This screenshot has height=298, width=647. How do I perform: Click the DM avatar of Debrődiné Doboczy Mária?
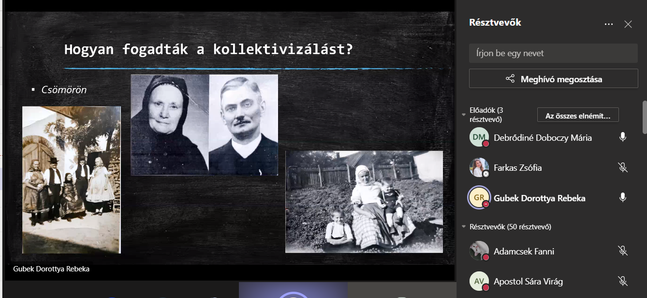click(x=479, y=137)
